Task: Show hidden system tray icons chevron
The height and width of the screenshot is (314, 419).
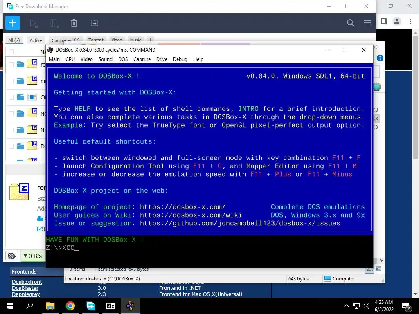Action: pos(346,306)
